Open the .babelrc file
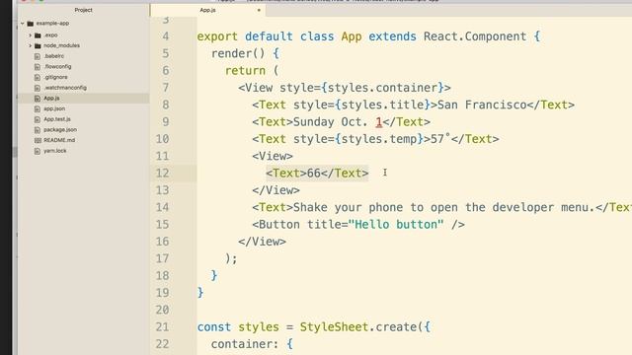The height and width of the screenshot is (355, 632). coord(54,56)
